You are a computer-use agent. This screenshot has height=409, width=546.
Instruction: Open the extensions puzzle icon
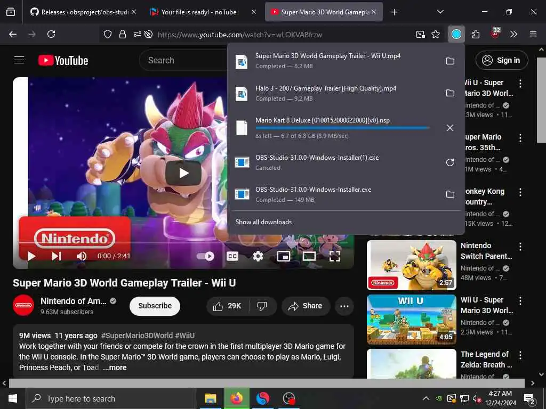click(476, 34)
